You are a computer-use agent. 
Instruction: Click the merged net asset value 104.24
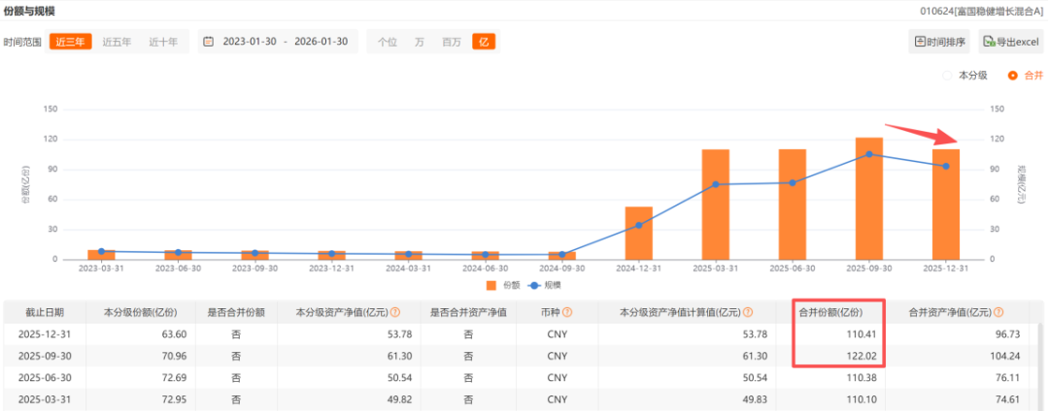[x=1007, y=357]
